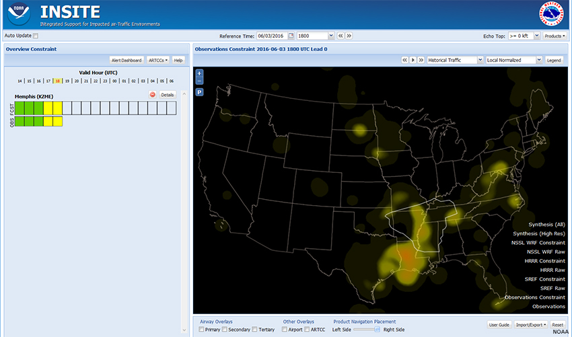The width and height of the screenshot is (572, 337).
Task: Click the Reset button
Action: [x=557, y=325]
